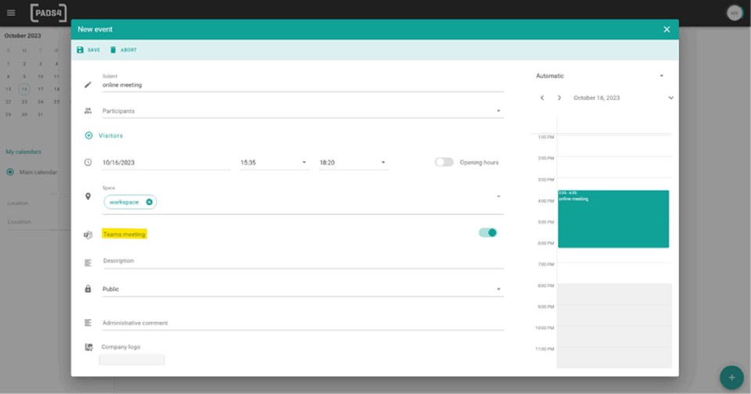This screenshot has height=394, width=751.
Task: Open the My calendars link
Action: pyautogui.click(x=23, y=152)
